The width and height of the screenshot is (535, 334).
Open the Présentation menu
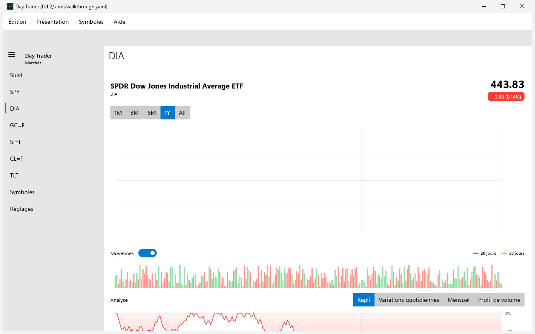tap(53, 22)
